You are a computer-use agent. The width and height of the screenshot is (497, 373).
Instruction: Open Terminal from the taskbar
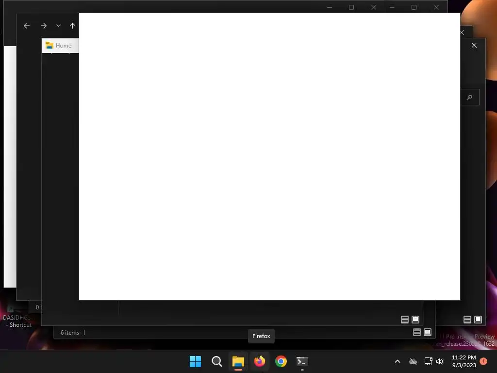click(x=302, y=361)
